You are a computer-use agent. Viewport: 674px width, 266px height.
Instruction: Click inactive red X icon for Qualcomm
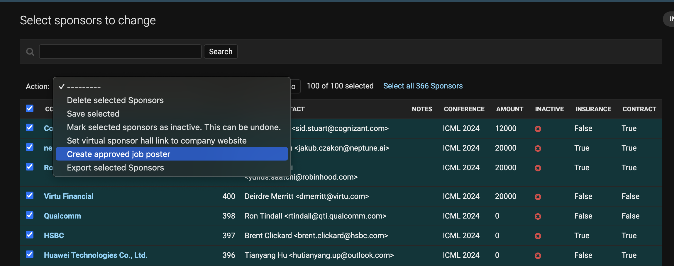click(x=538, y=216)
